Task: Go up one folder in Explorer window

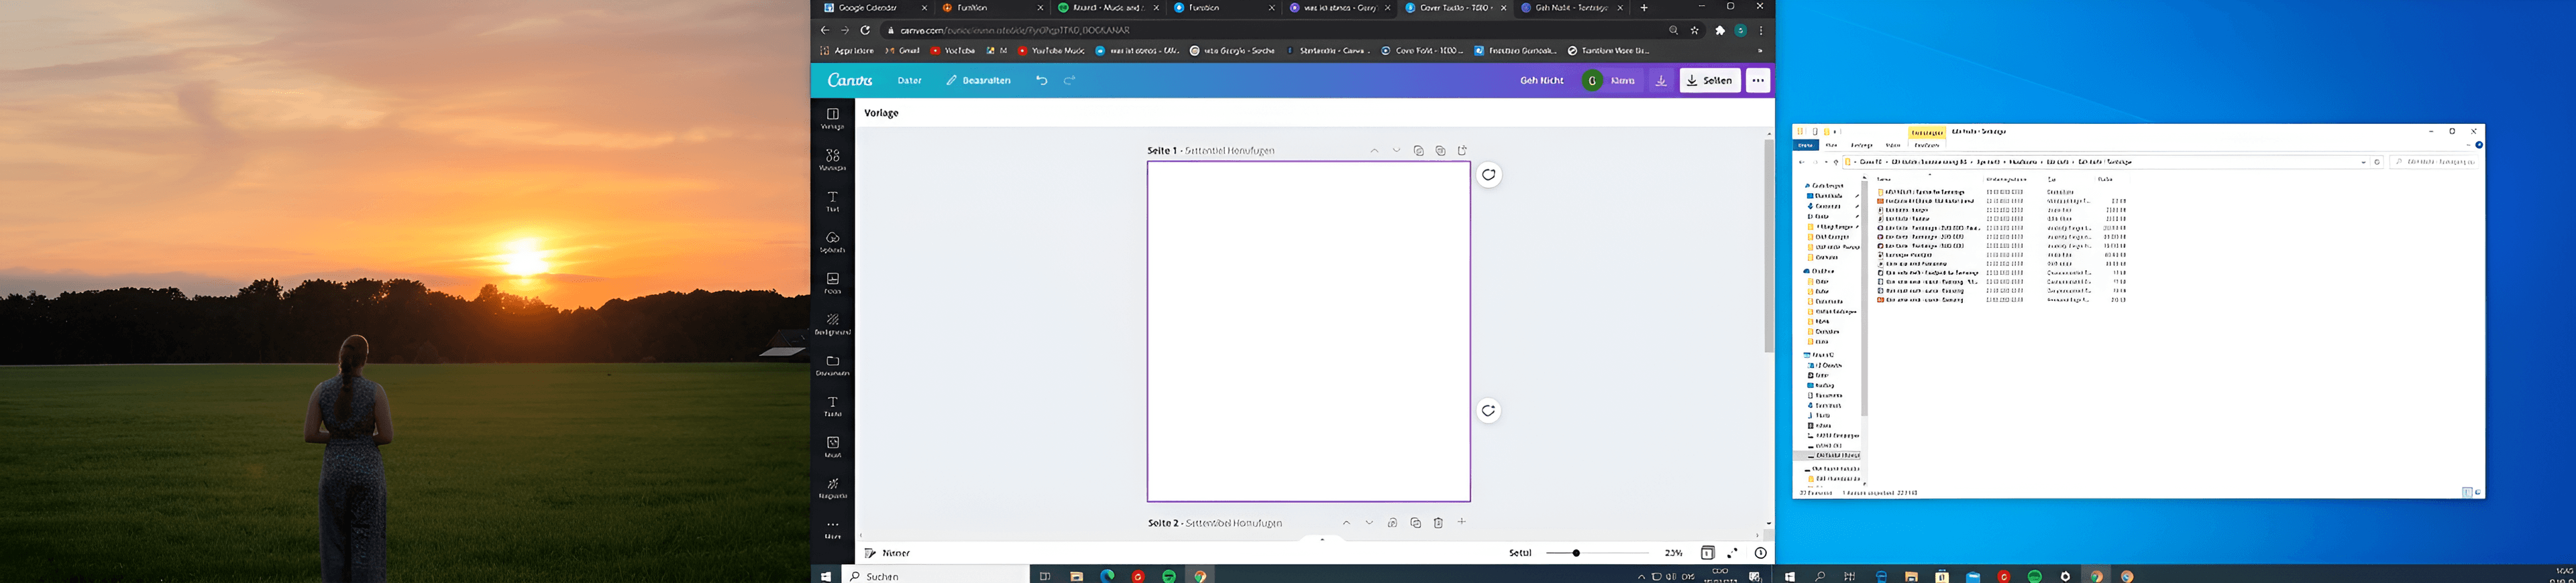Action: coord(1835,161)
